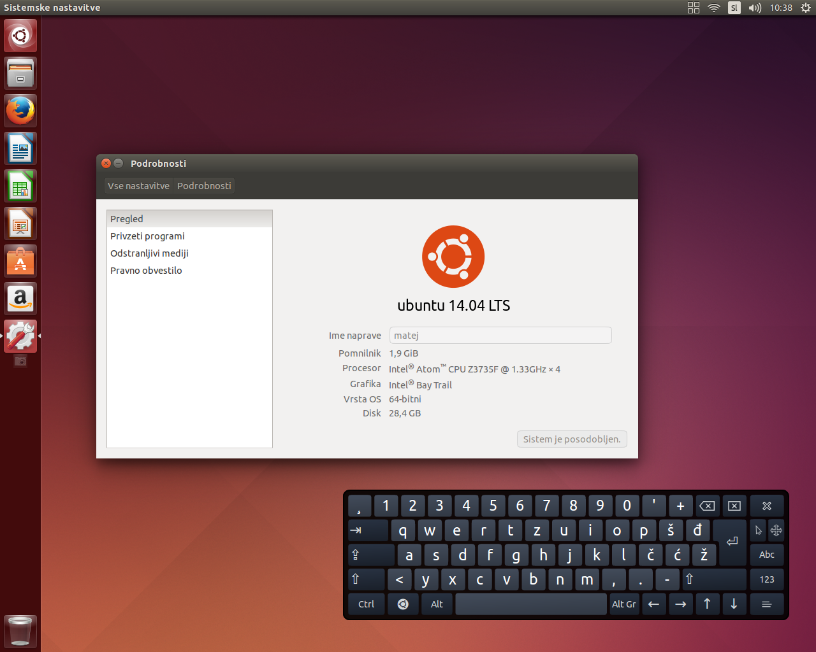Image resolution: width=816 pixels, height=652 pixels.
Task: Tap the minus key on keyboard
Action: tap(667, 579)
